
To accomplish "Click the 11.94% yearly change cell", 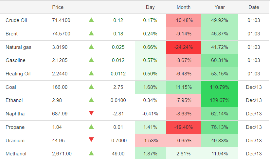I will (x=220, y=153).
